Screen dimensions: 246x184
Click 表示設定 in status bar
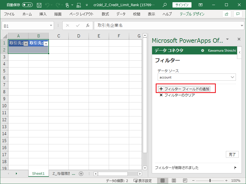(143, 181)
